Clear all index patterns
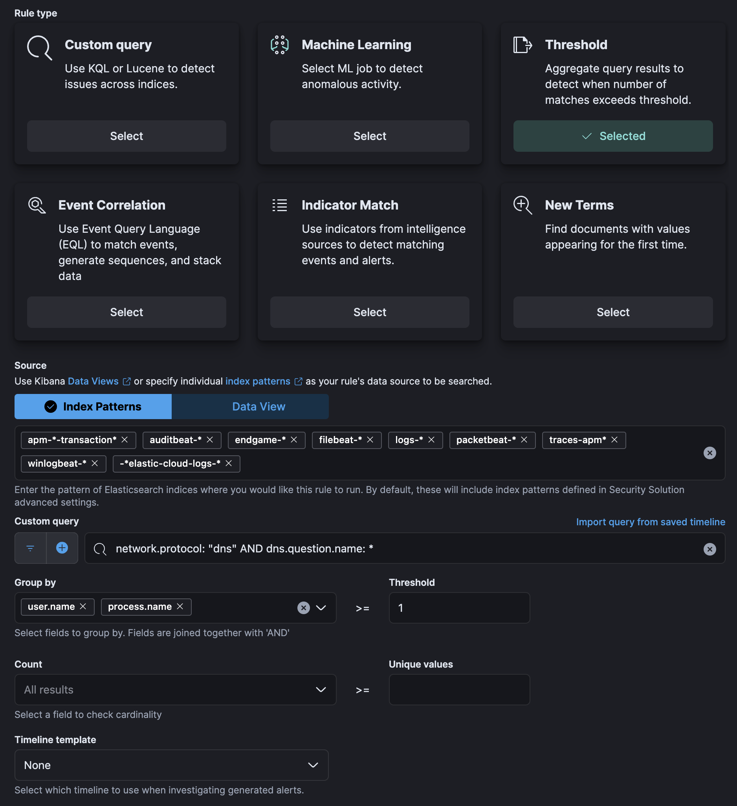Screen dimensions: 737x806 (x=709, y=453)
